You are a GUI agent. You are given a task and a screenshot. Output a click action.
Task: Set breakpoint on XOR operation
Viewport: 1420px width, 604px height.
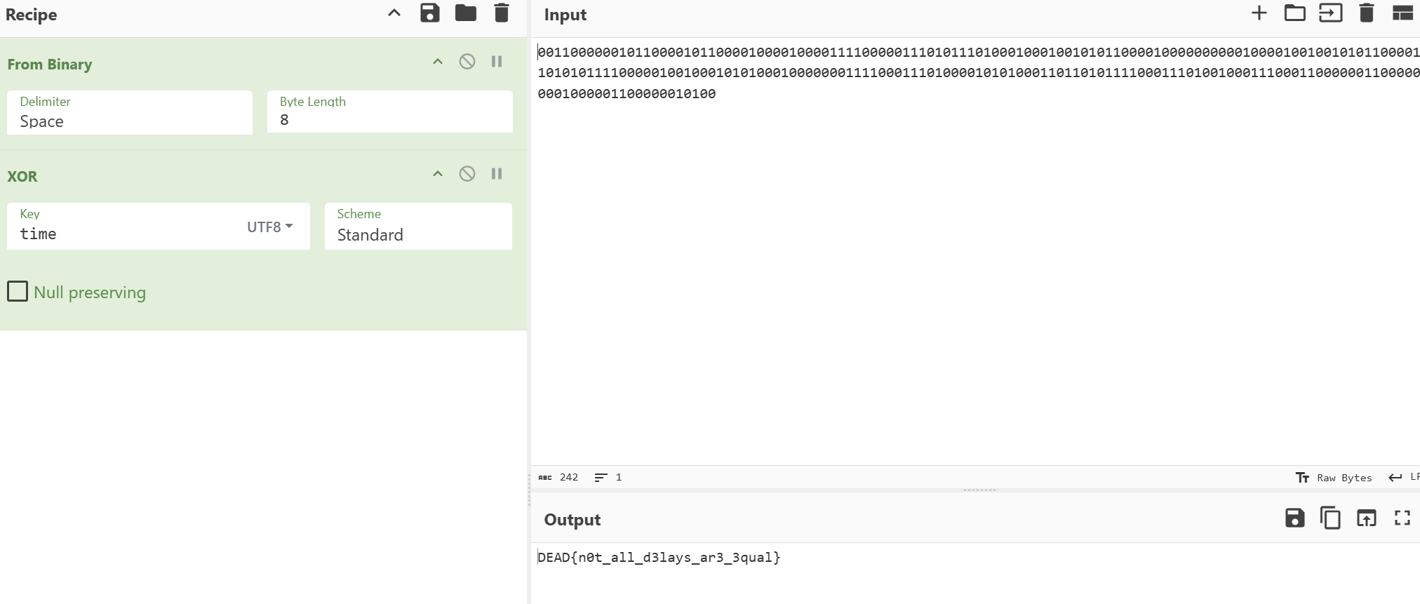click(497, 174)
